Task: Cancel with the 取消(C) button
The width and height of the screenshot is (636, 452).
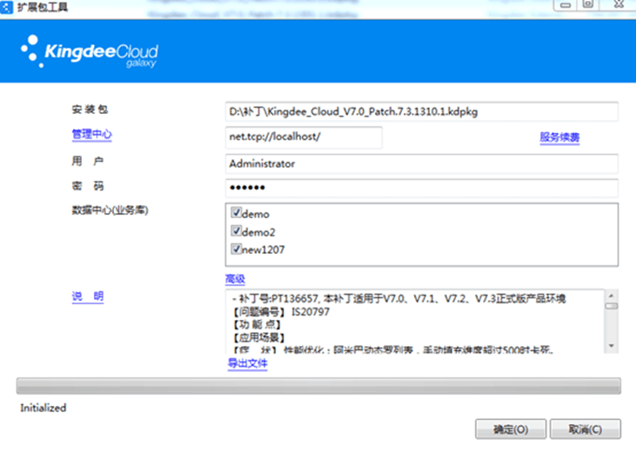Action: [x=586, y=429]
